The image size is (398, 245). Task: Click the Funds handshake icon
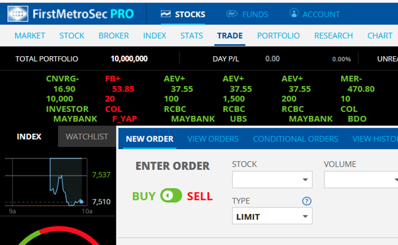232,14
